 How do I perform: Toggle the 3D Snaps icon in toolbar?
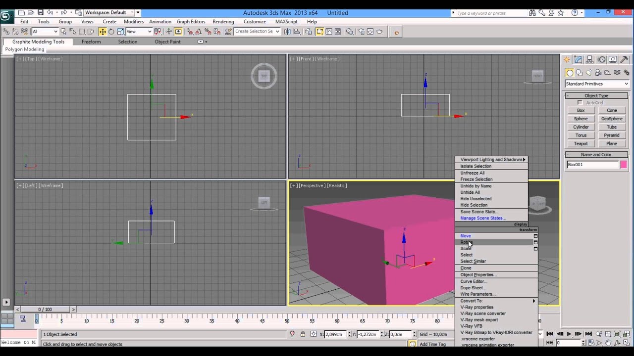click(190, 32)
